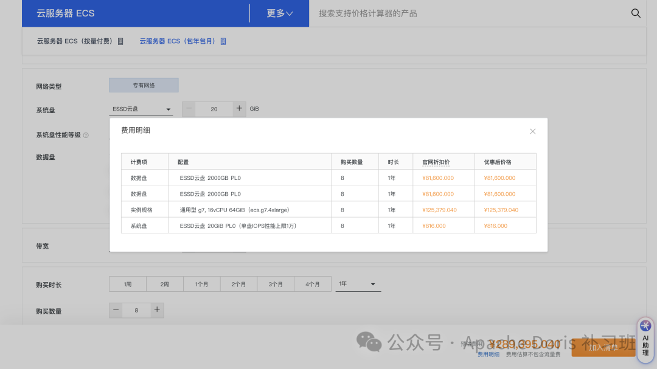The height and width of the screenshot is (369, 657).
Task: Expand the 更多 dropdown menu
Action: tap(279, 13)
